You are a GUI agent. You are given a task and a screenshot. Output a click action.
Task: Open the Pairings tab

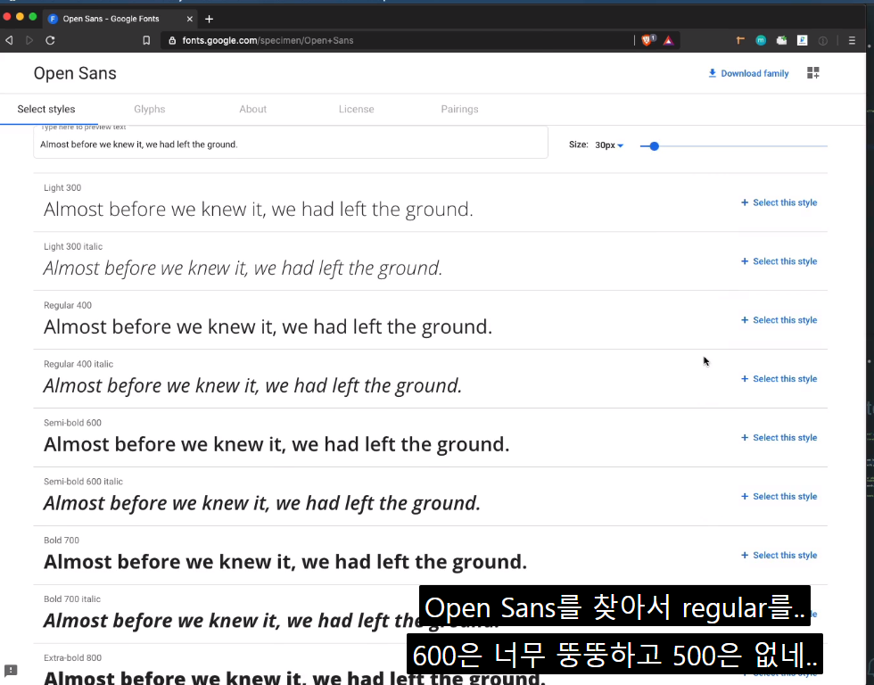tap(459, 109)
